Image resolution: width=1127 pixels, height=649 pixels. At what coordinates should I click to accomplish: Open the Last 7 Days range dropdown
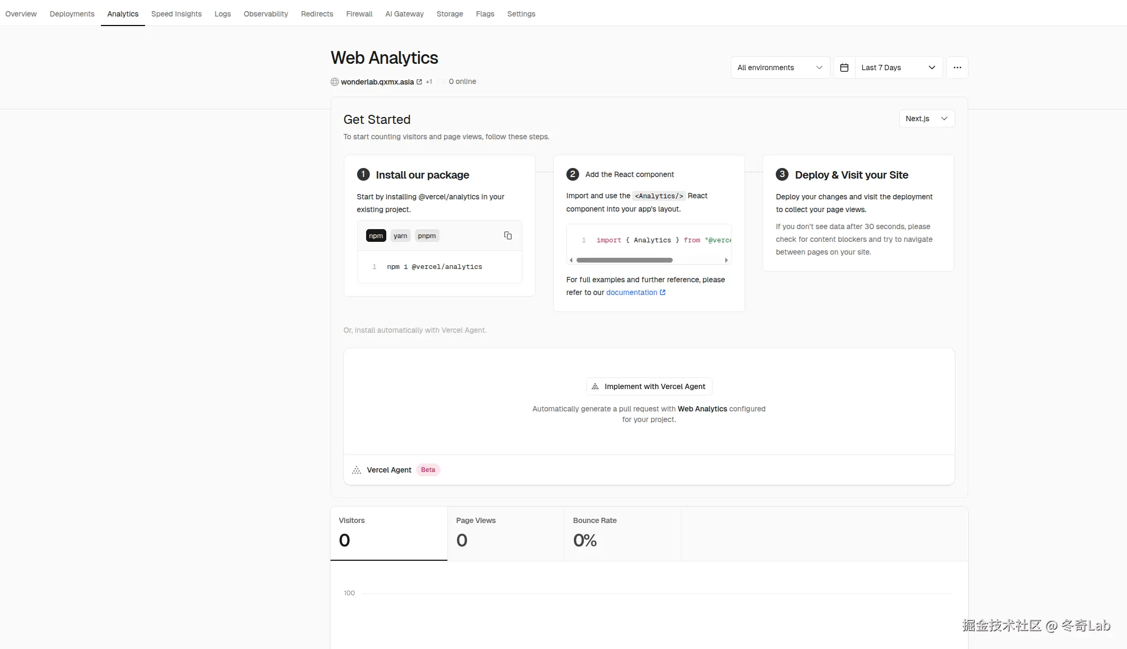[x=898, y=68]
